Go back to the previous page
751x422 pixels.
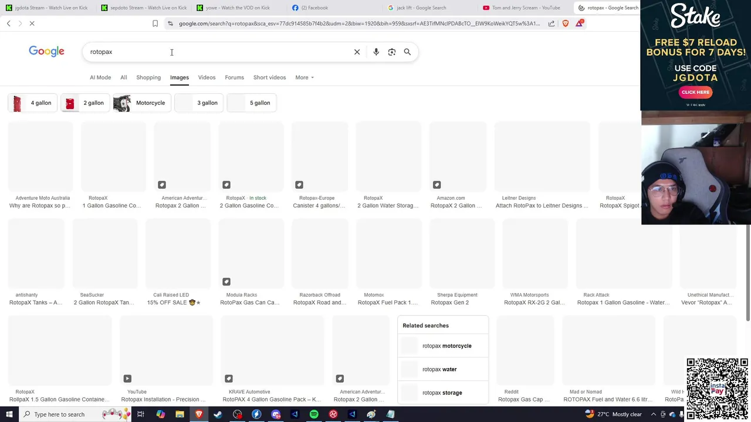tap(8, 23)
